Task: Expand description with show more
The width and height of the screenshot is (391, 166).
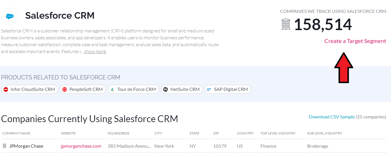Action: click(x=95, y=52)
